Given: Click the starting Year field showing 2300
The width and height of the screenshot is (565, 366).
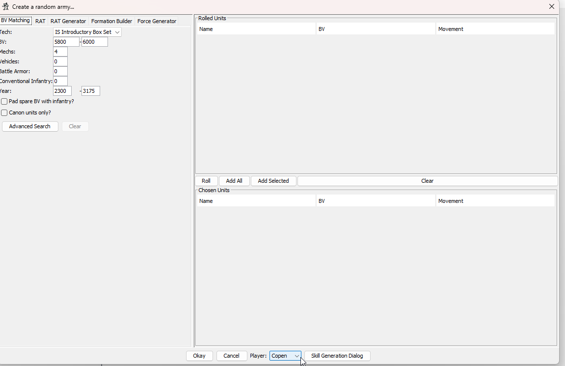Looking at the screenshot, I should (x=62, y=90).
